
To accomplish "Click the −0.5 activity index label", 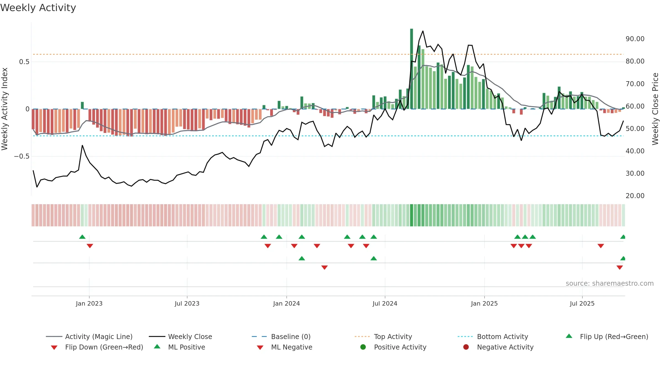I will click(22, 156).
